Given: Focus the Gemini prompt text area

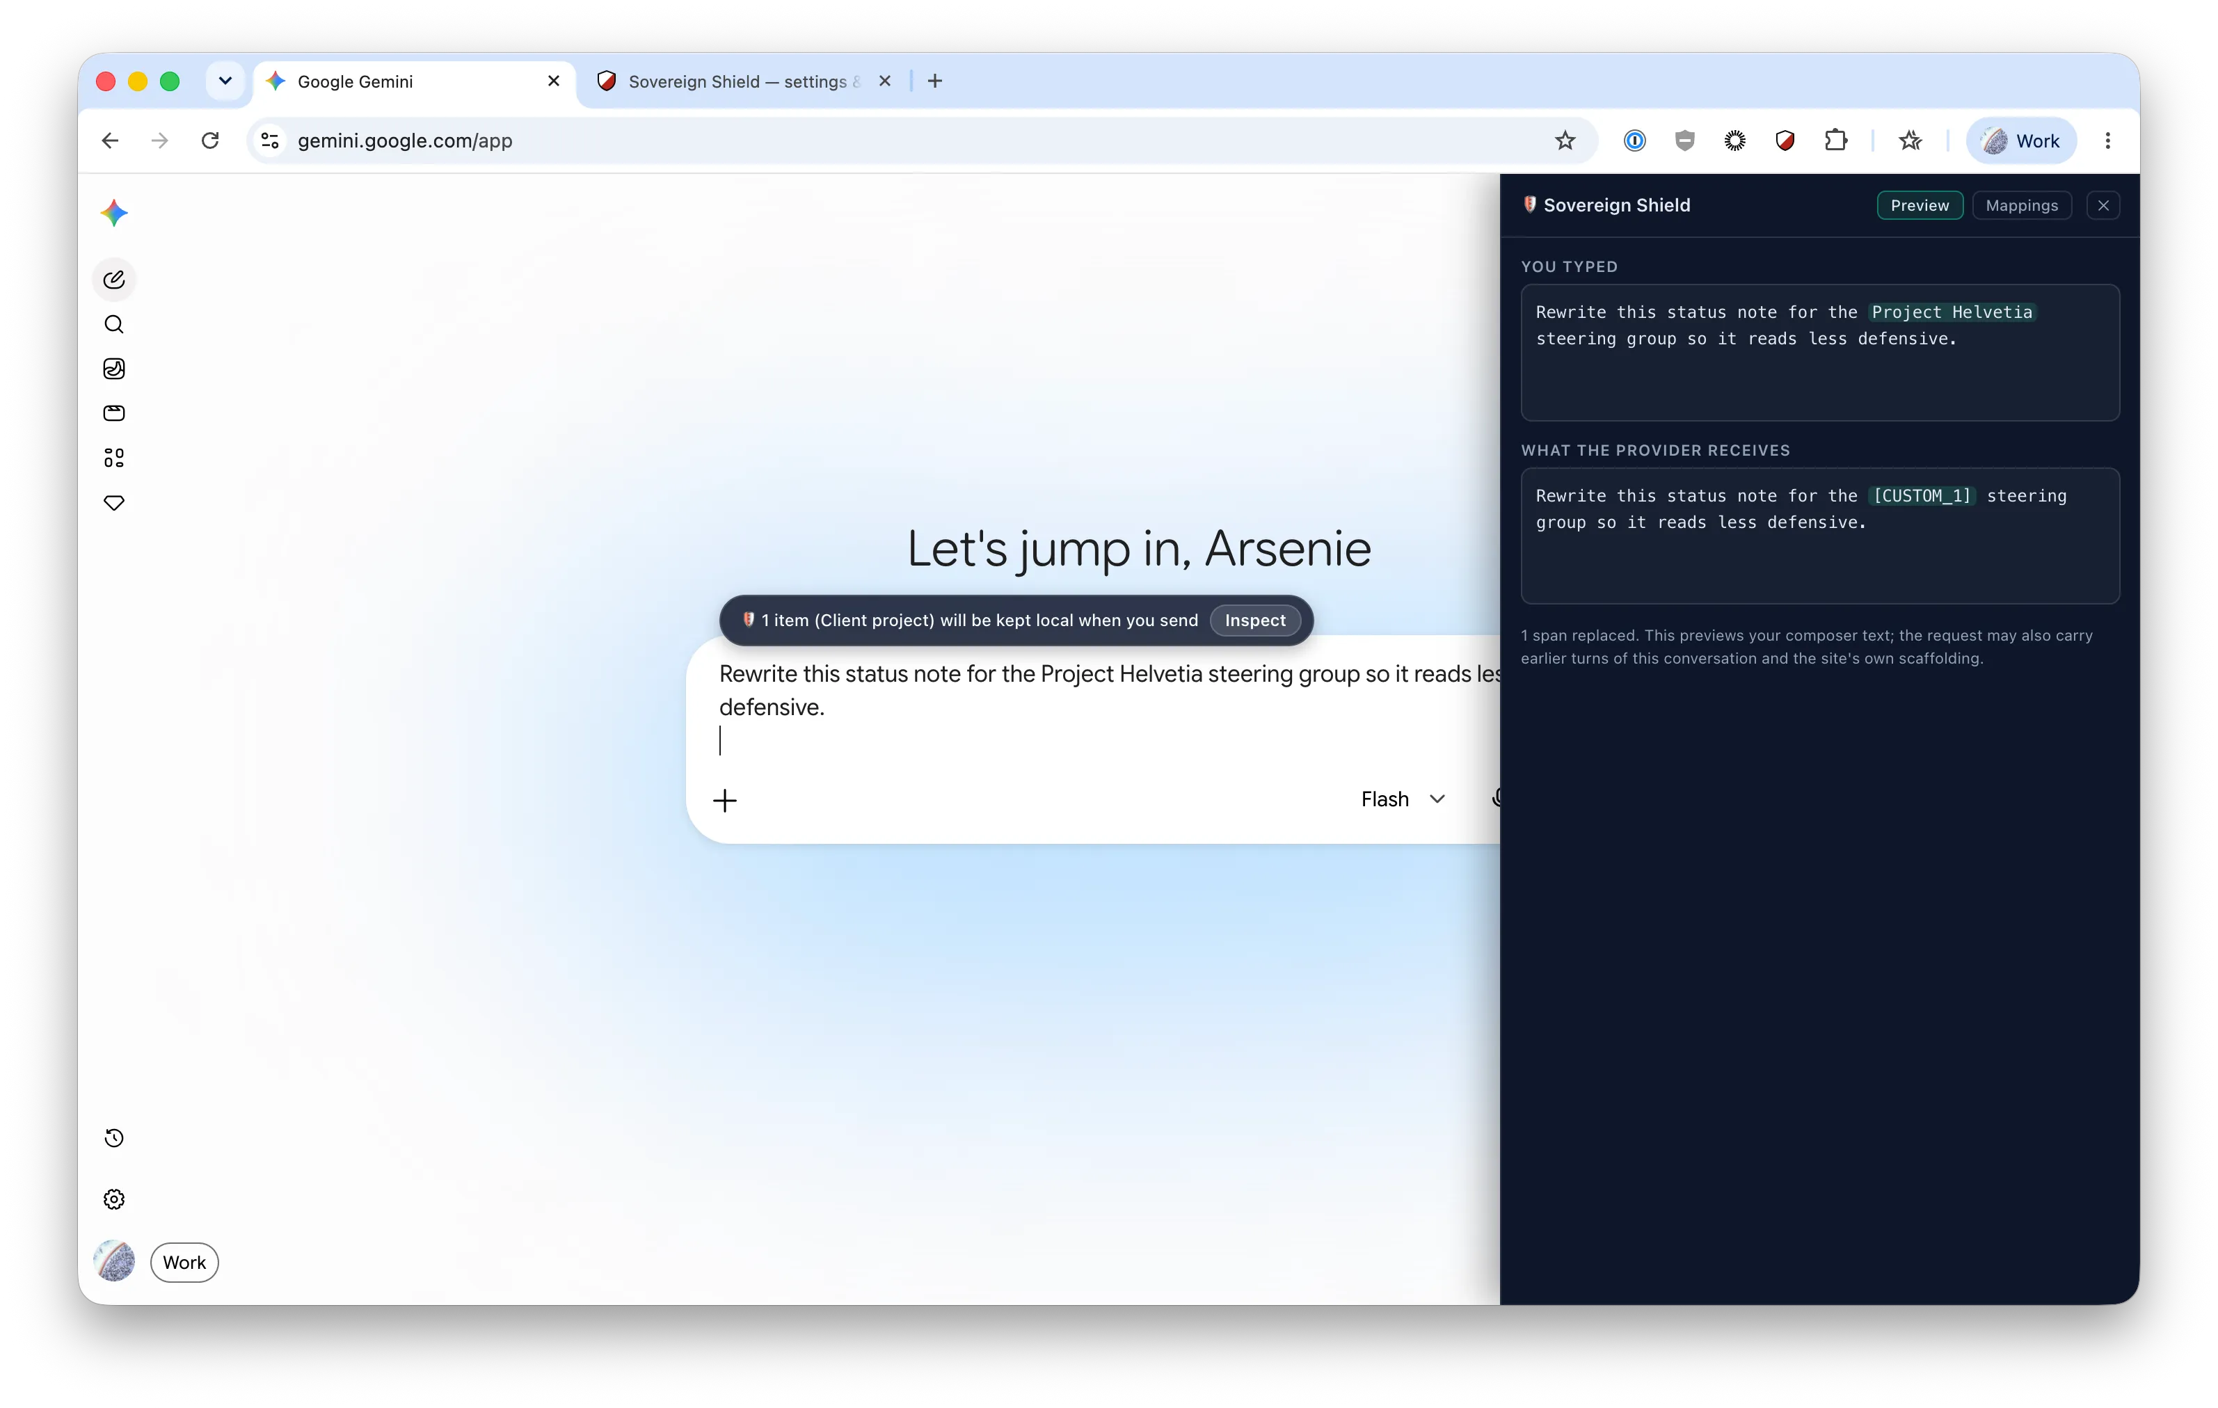Looking at the screenshot, I should click(1108, 707).
